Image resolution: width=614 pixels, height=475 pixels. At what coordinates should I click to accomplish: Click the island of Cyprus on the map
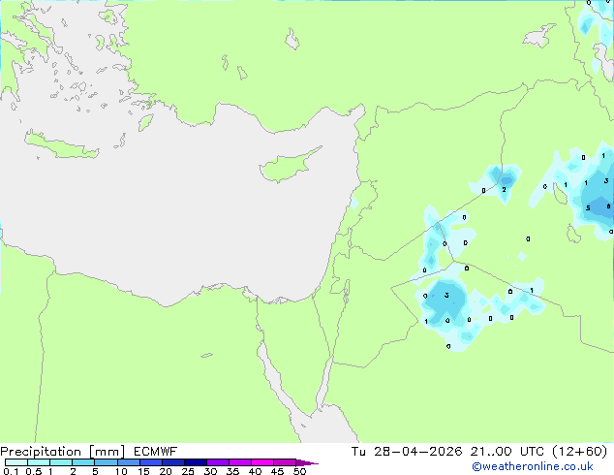(286, 167)
